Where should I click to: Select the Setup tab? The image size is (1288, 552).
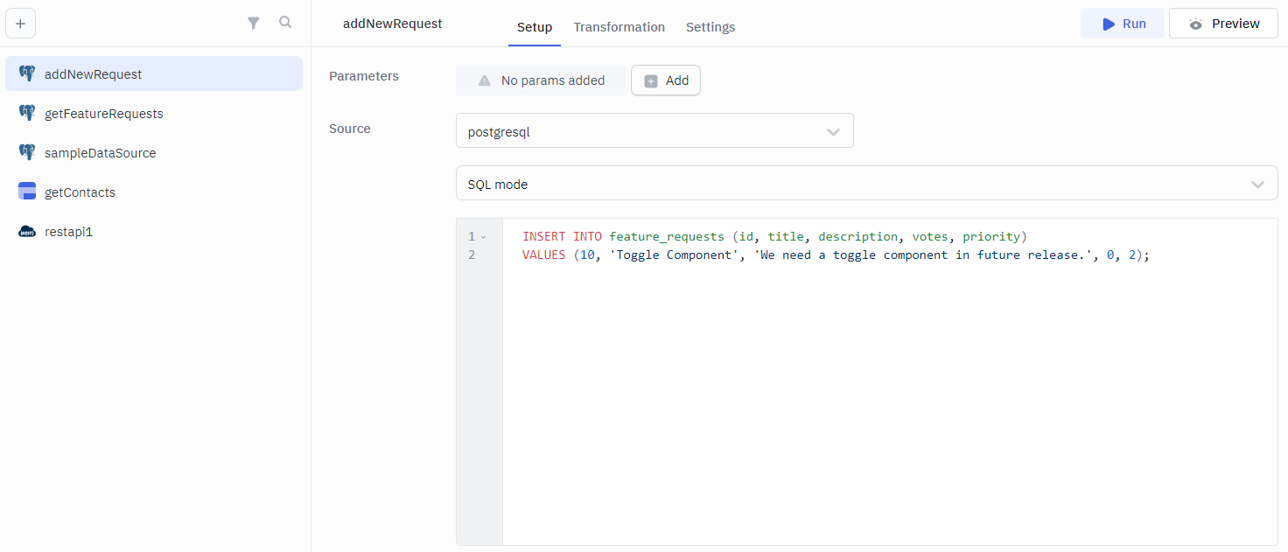pos(534,27)
